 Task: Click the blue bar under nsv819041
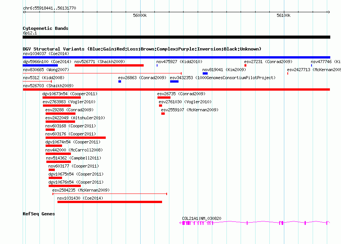[x=205, y=73]
